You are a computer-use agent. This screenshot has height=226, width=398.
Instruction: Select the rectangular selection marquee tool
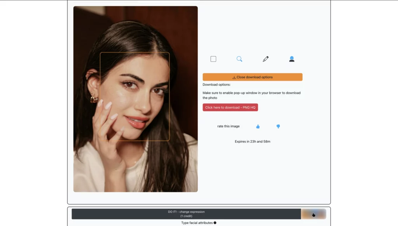(213, 59)
